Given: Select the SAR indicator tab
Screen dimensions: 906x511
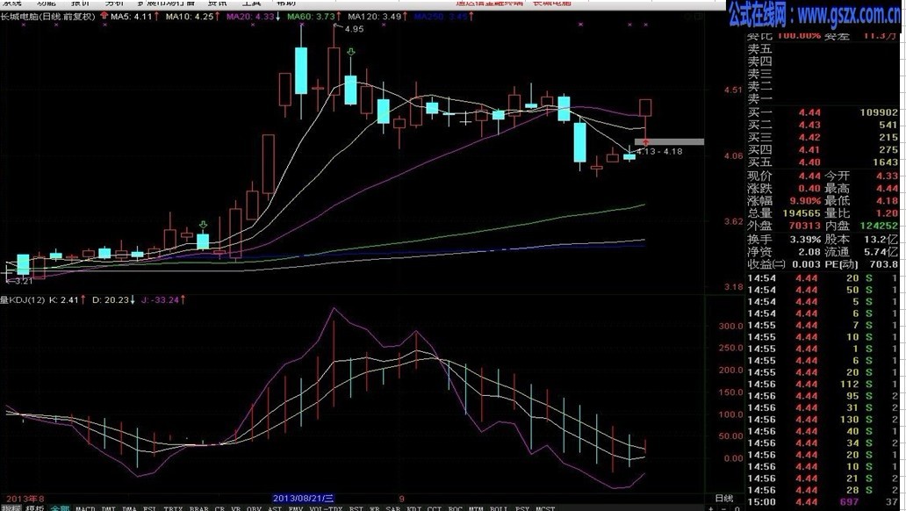Looking at the screenshot, I should 393,508.
